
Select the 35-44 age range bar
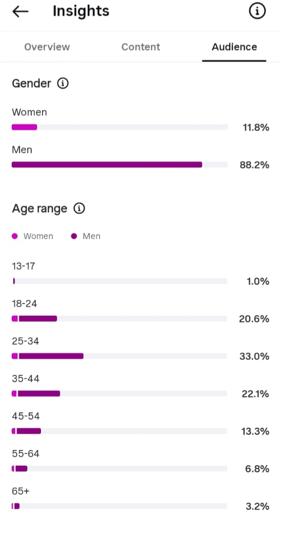(x=120, y=394)
